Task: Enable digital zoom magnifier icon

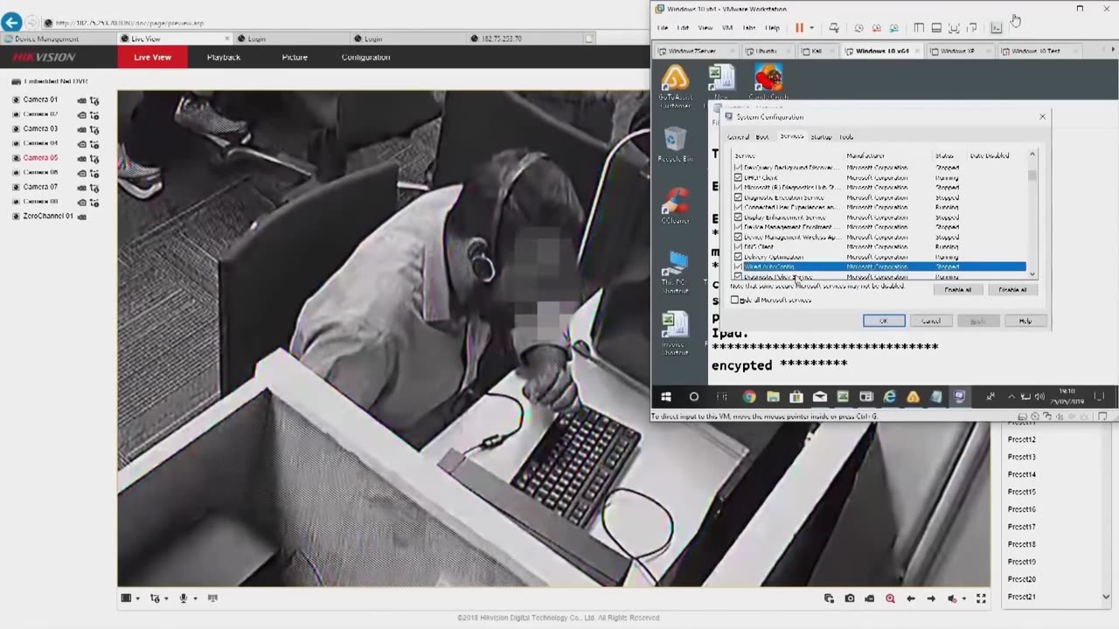Action: 890,598
